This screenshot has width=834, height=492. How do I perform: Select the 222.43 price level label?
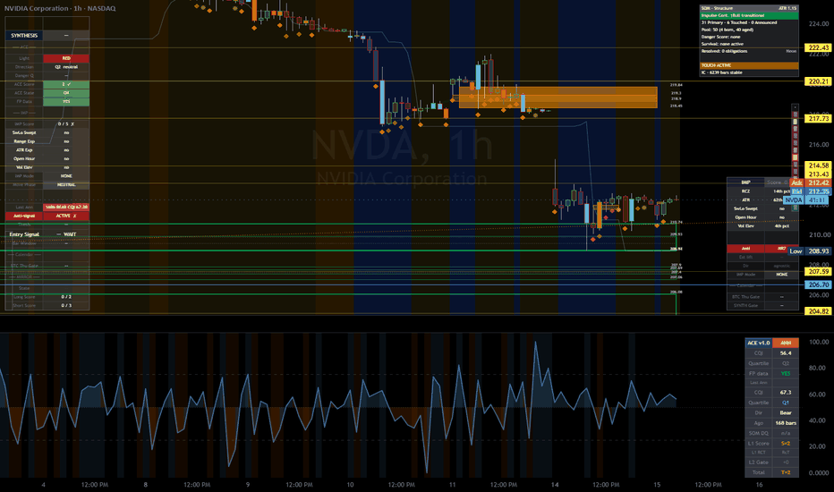[819, 47]
